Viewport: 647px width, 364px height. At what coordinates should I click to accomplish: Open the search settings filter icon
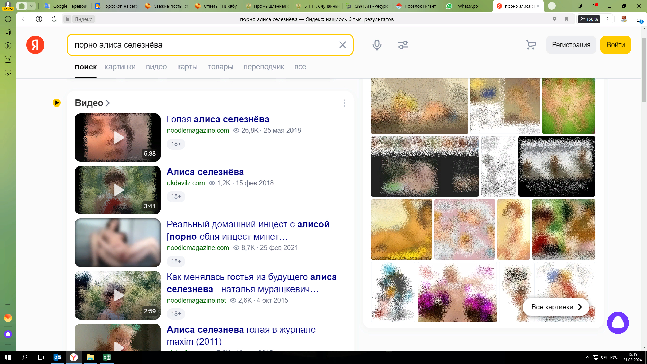point(403,45)
